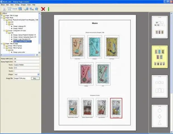Screen dimensions: 173x134
Task: Open the Stamp menu
Action: (x=17, y=5)
